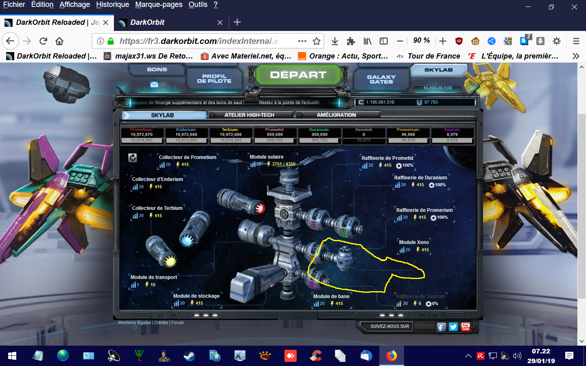Open the Fichier menu

(x=14, y=4)
